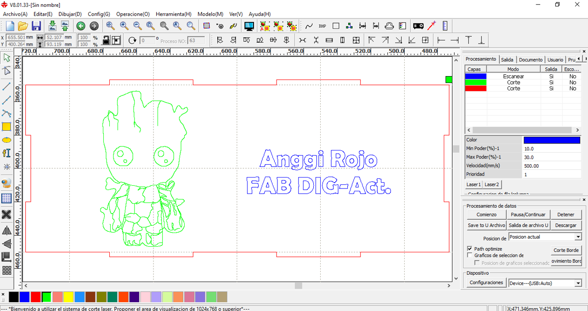Choose the node edit tool
The image size is (588, 311).
coord(6,71)
